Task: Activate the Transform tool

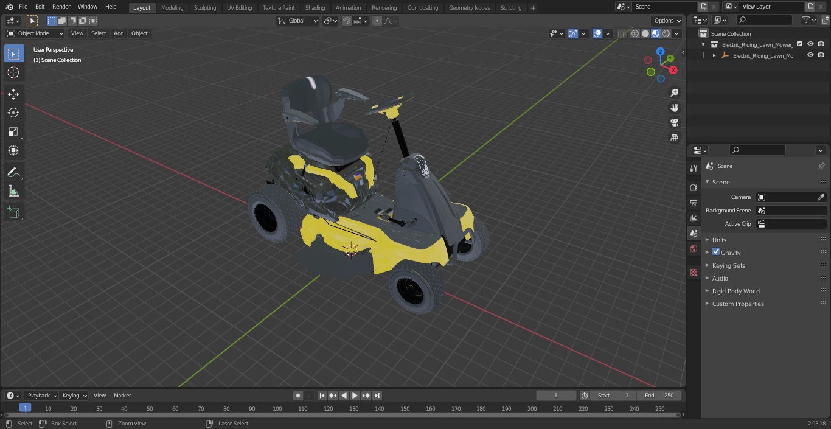Action: coord(13,150)
